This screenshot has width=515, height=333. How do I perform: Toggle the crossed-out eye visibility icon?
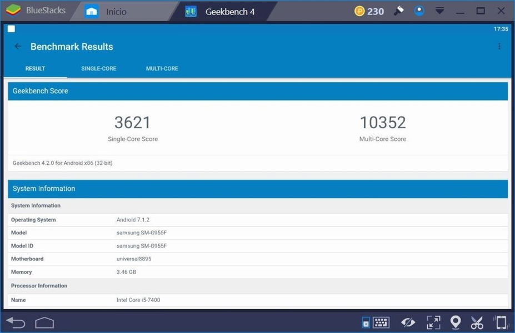point(408,322)
